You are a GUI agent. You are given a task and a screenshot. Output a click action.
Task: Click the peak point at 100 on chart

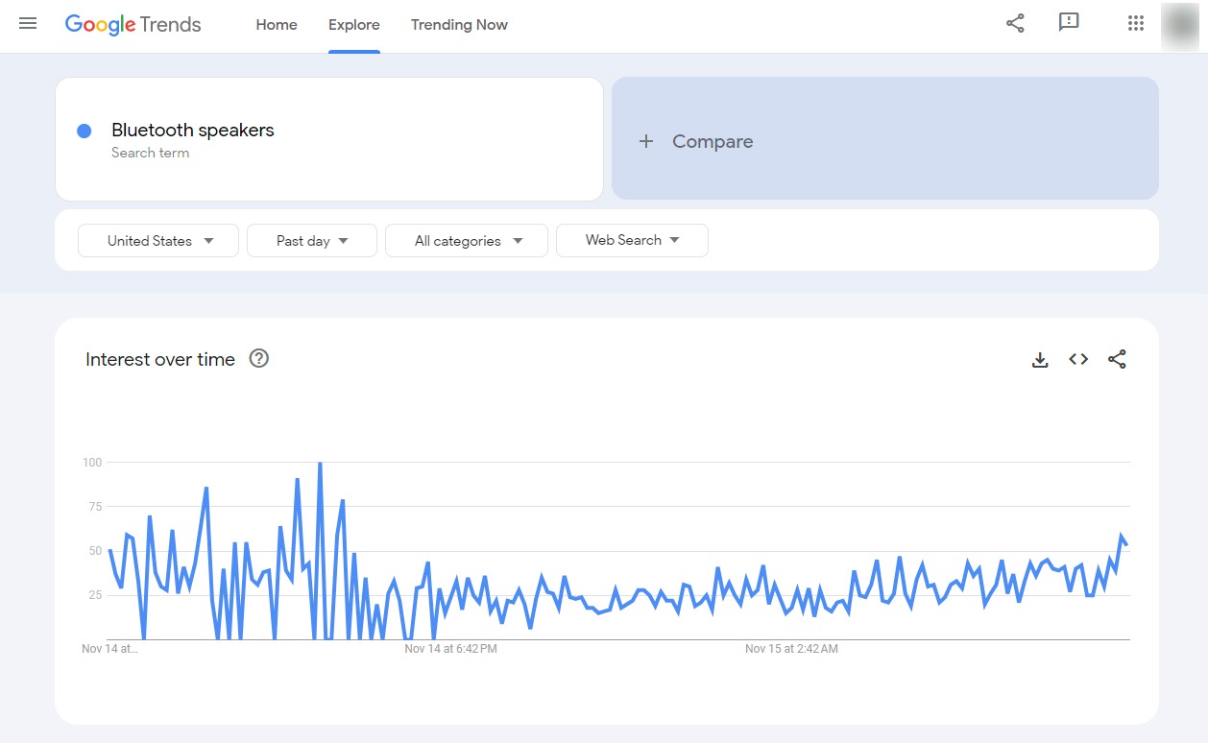coord(320,464)
